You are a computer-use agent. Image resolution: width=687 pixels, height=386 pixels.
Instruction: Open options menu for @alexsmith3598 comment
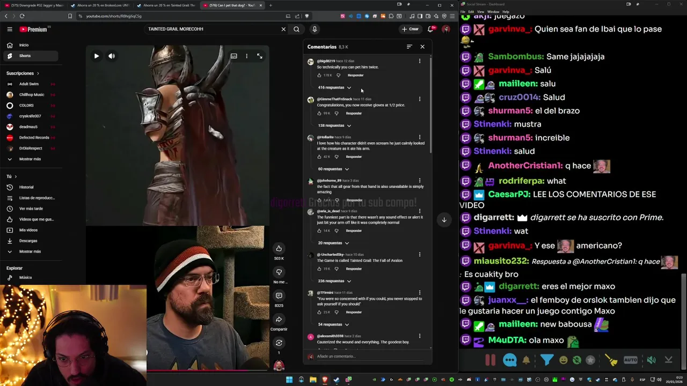(x=420, y=336)
